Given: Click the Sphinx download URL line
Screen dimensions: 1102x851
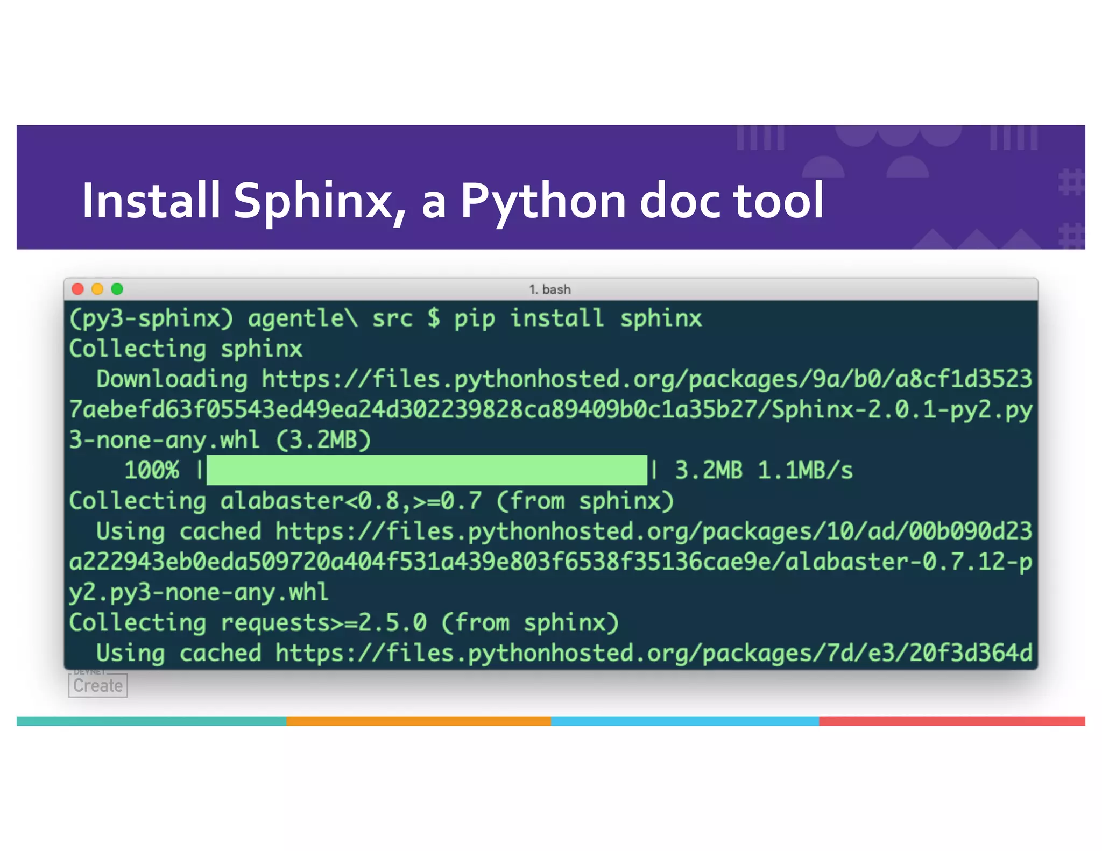Looking at the screenshot, I should point(564,379).
